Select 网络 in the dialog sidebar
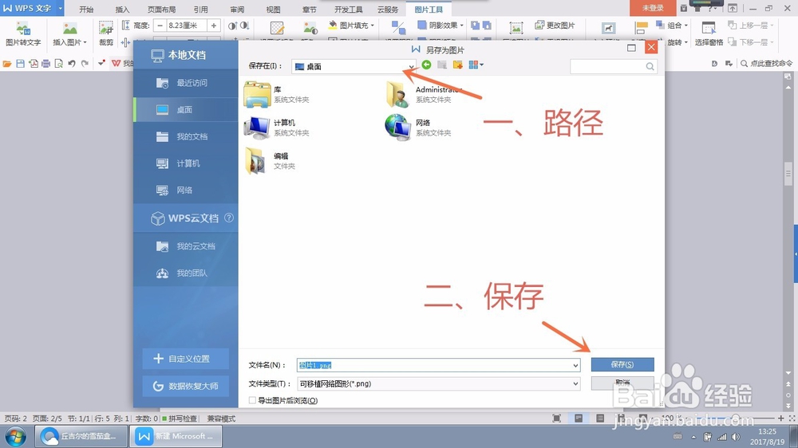798x448 pixels. click(186, 191)
